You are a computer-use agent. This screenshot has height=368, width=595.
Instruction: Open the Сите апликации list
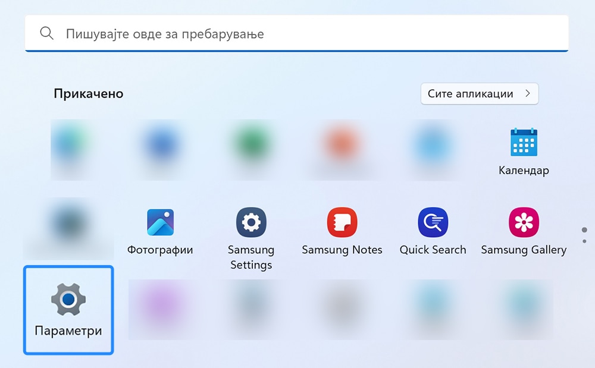[x=479, y=93]
